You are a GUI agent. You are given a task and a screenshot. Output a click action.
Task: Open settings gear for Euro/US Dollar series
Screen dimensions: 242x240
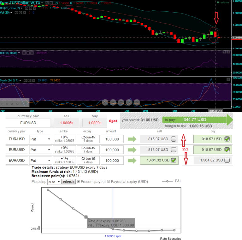51,3
